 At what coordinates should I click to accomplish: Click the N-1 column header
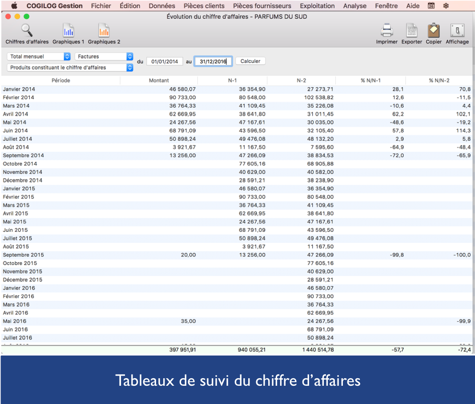[x=232, y=81]
